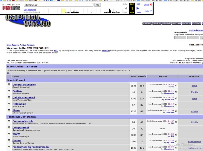Open the Melomania forum link

pos(19,104)
